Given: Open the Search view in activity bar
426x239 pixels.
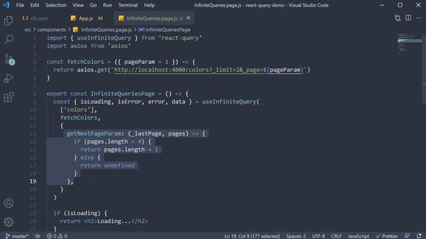Looking at the screenshot, I should [x=9, y=40].
